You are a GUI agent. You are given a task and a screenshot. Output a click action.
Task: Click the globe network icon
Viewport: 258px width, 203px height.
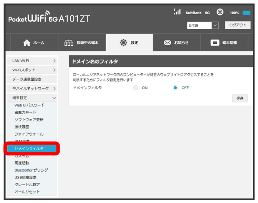pyautogui.click(x=219, y=12)
